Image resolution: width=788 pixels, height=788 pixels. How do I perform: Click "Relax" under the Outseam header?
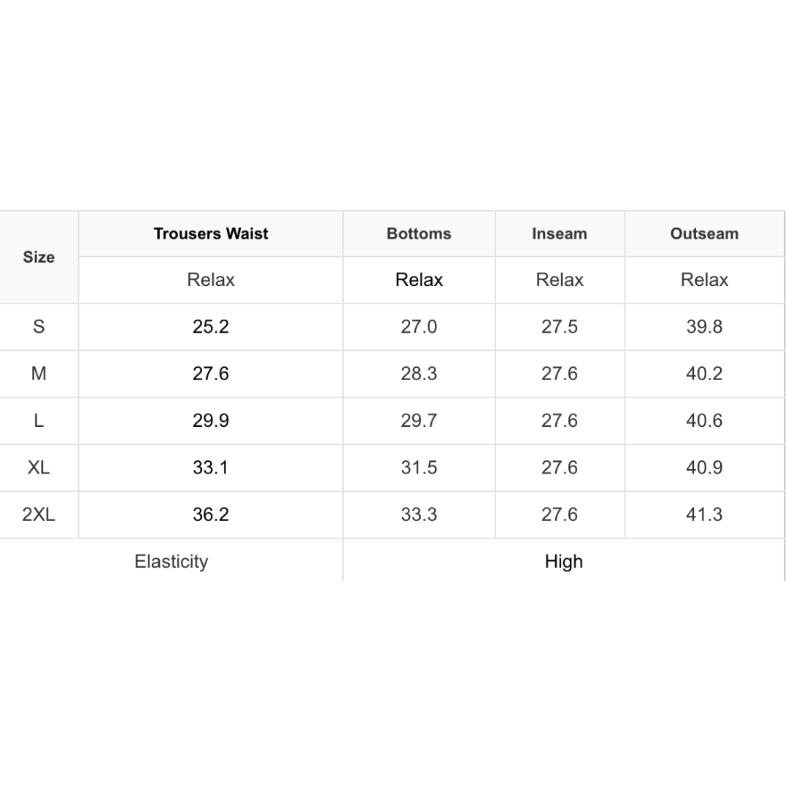(x=704, y=279)
